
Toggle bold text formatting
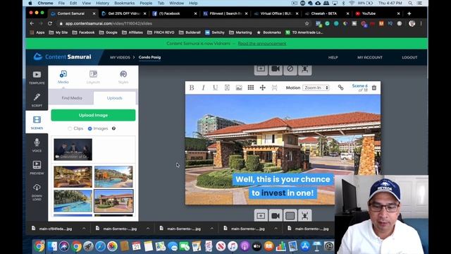tap(192, 87)
